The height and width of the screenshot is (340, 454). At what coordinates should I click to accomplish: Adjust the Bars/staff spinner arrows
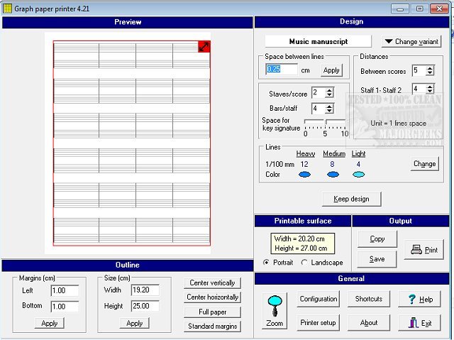(329, 109)
